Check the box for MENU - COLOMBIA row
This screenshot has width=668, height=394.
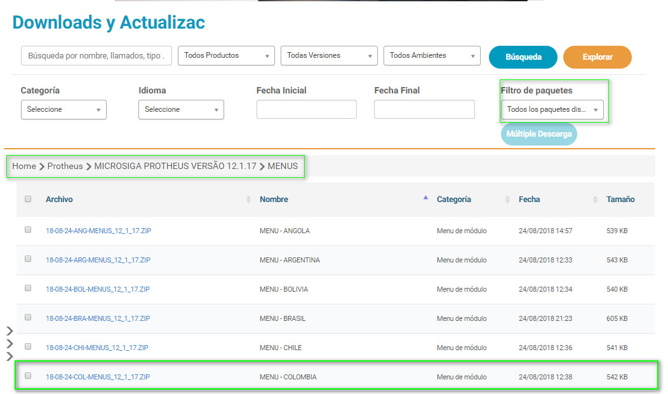(28, 376)
